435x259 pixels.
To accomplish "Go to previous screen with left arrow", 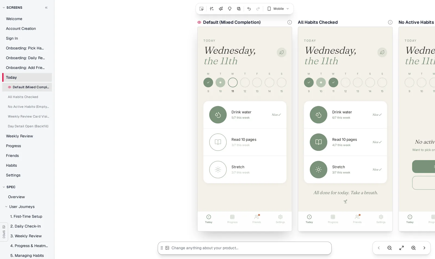I will (x=379, y=248).
